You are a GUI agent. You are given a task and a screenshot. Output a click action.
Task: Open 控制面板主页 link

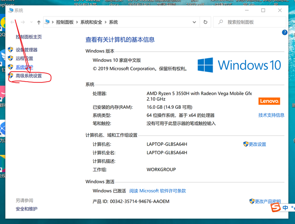(x=29, y=37)
